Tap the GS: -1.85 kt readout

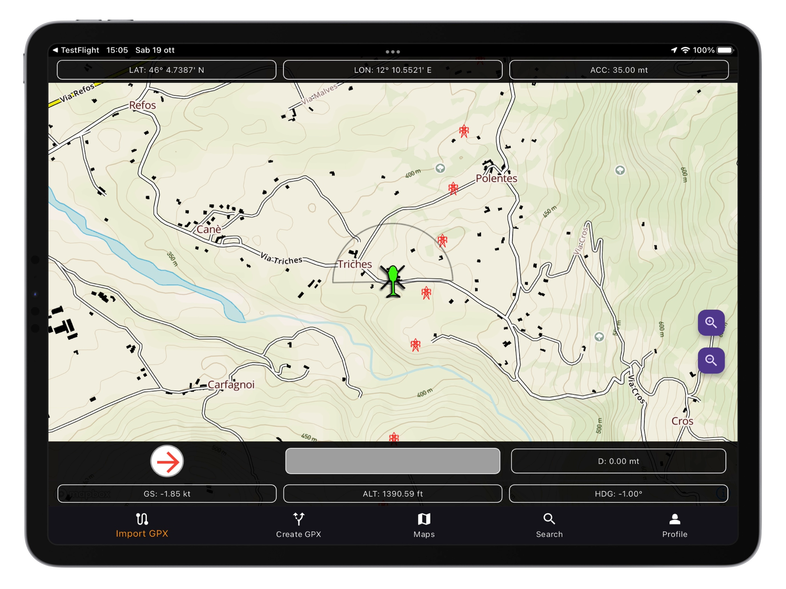pos(167,493)
